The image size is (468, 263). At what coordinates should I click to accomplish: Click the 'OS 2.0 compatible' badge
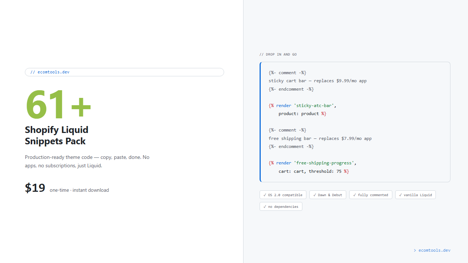tap(283, 195)
